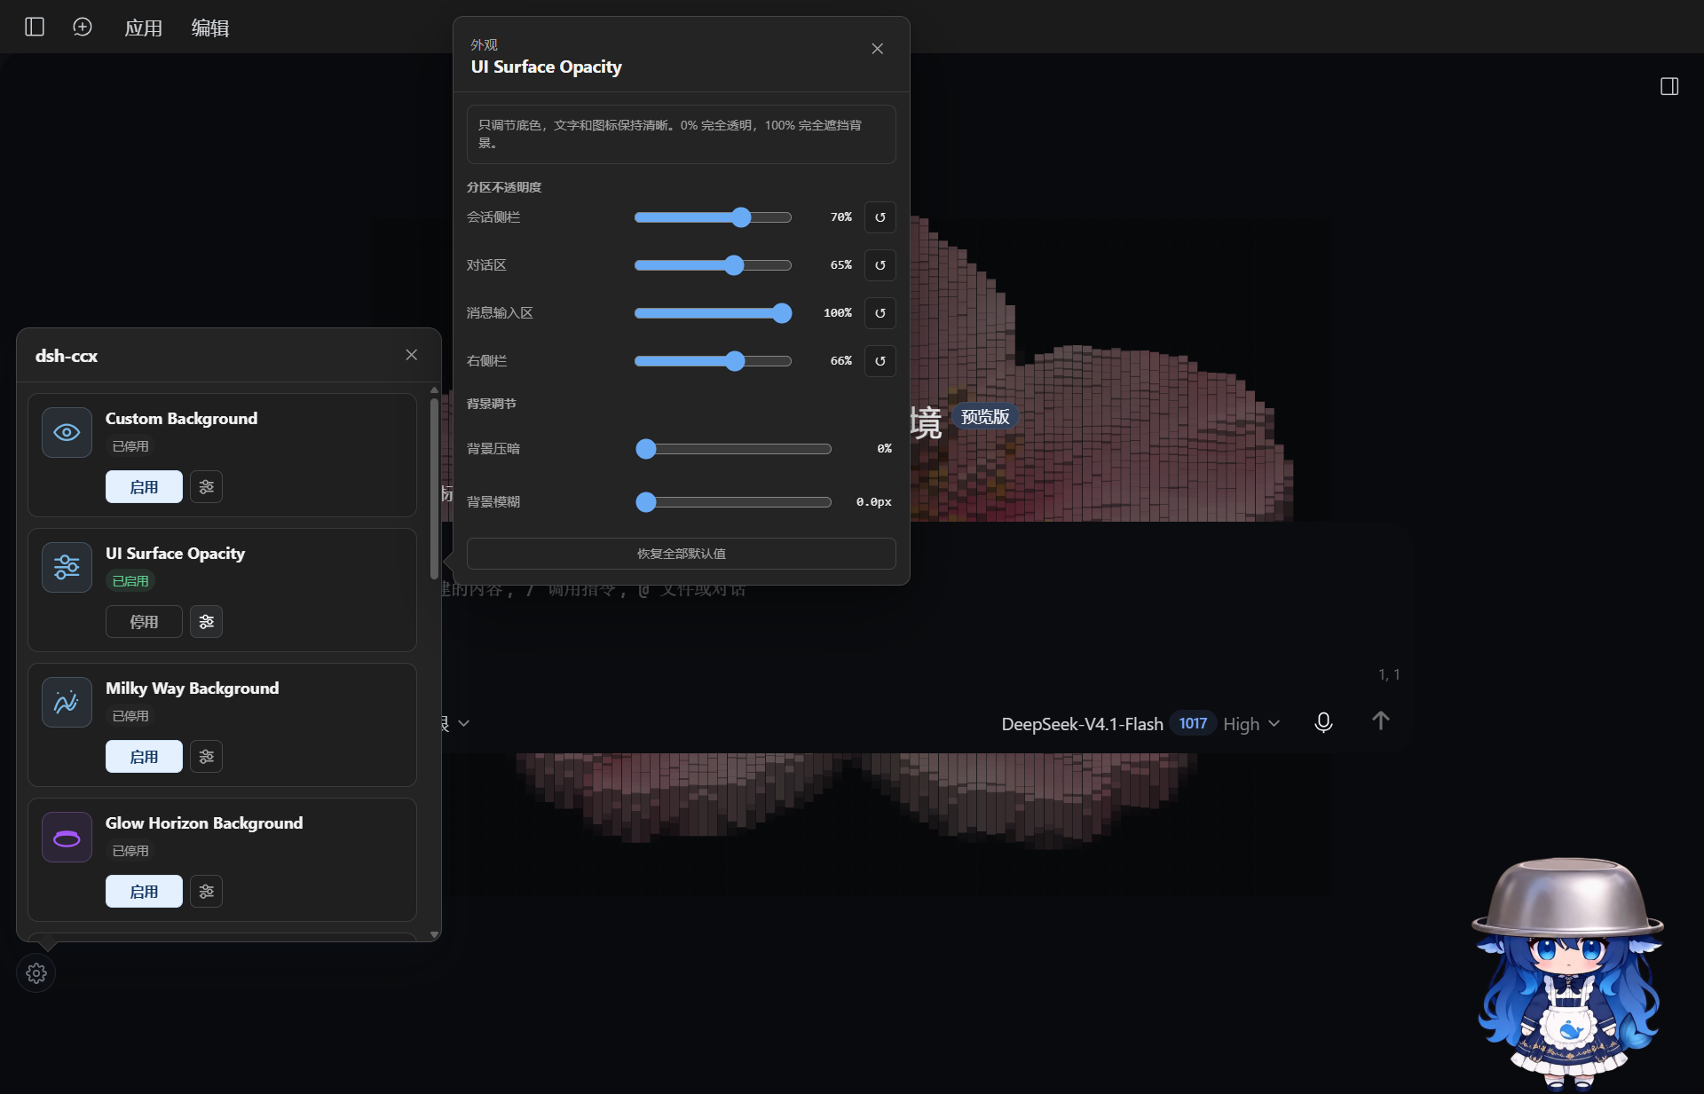Click the Custom Background 已停用 status
Image resolution: width=1704 pixels, height=1094 pixels.
point(130,446)
